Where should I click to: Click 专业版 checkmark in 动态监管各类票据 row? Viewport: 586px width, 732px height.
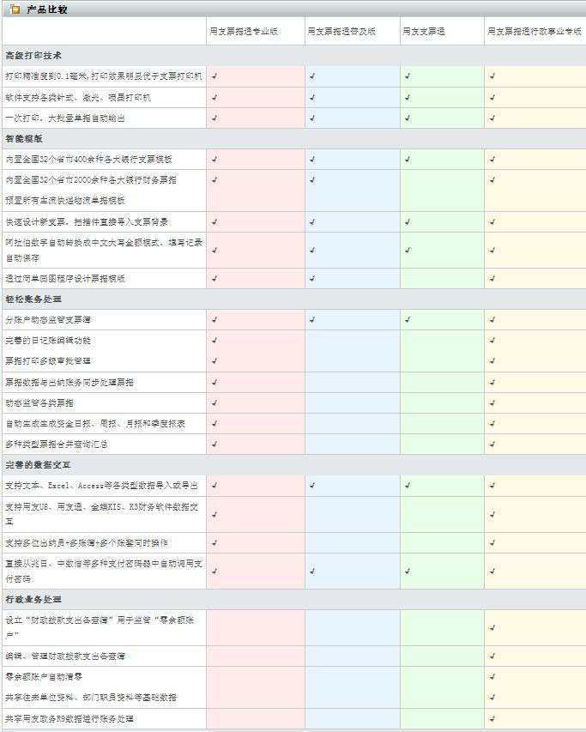click(214, 402)
